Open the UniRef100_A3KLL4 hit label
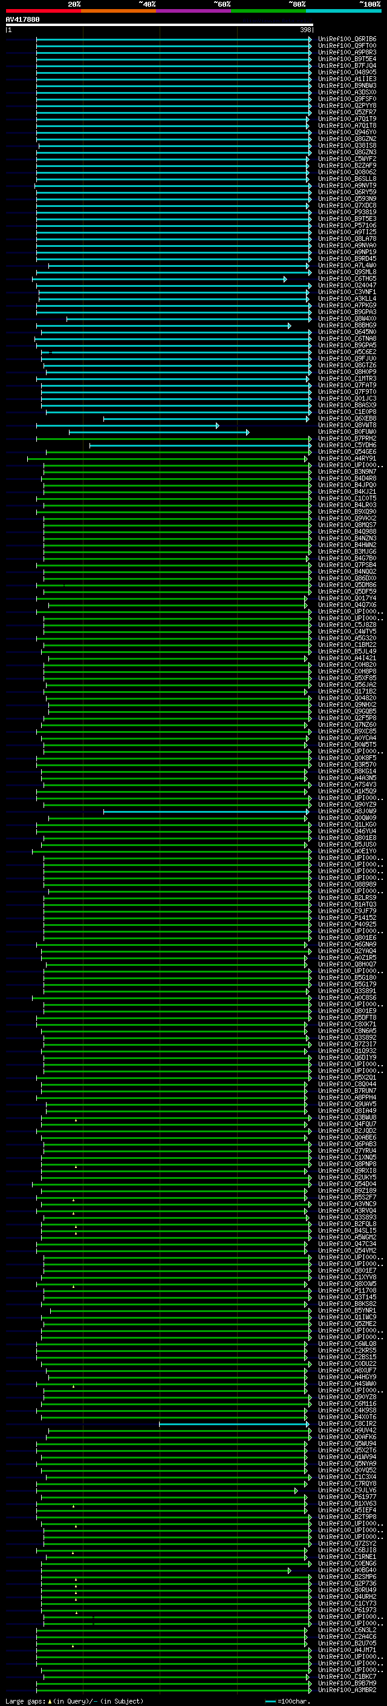 point(346,299)
